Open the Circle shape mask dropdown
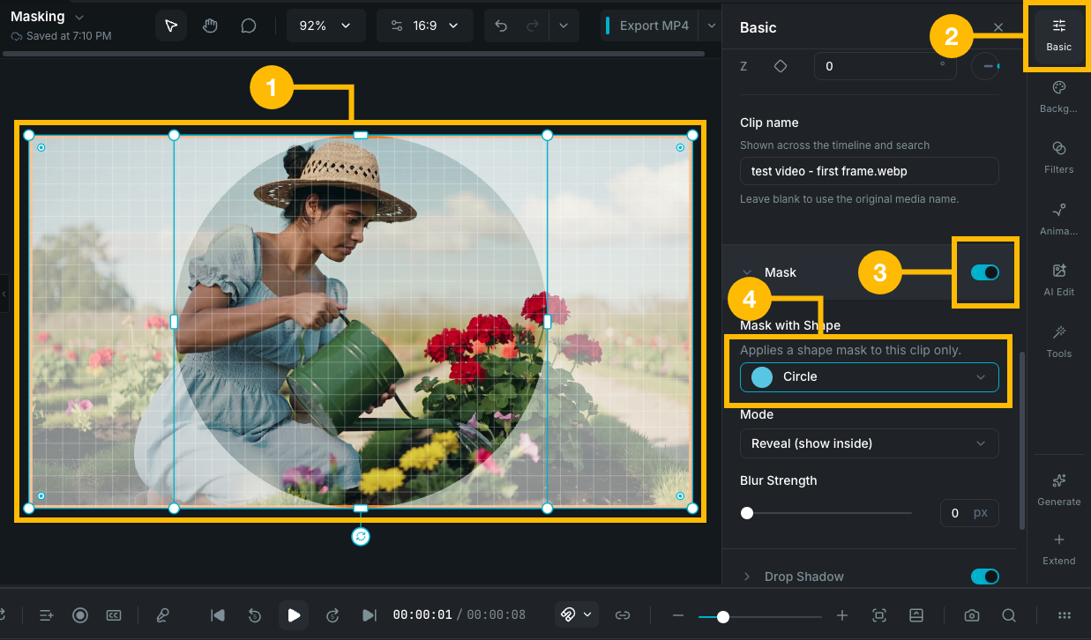Viewport: 1091px width, 640px height. [x=869, y=376]
